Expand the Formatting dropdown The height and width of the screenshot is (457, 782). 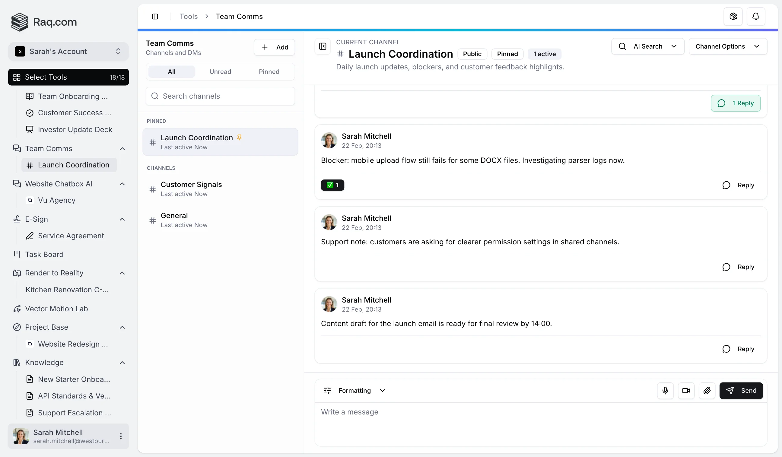[354, 390]
